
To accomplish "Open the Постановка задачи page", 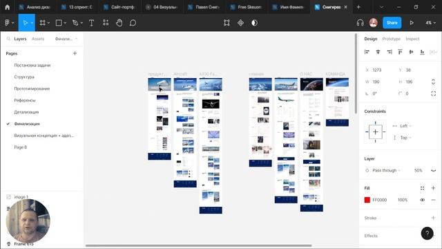I will pyautogui.click(x=32, y=65).
